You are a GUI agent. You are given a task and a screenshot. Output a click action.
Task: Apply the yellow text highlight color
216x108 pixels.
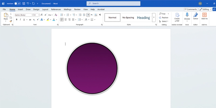coord(48,20)
